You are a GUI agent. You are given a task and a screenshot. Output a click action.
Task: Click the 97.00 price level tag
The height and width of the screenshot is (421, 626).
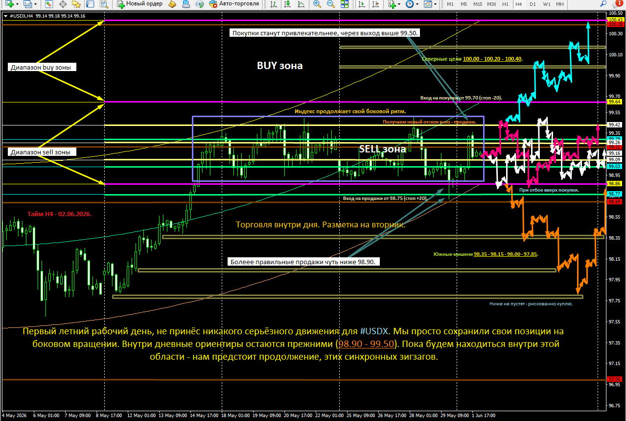614,379
